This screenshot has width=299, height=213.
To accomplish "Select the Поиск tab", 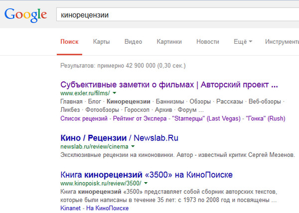I will [x=69, y=42].
